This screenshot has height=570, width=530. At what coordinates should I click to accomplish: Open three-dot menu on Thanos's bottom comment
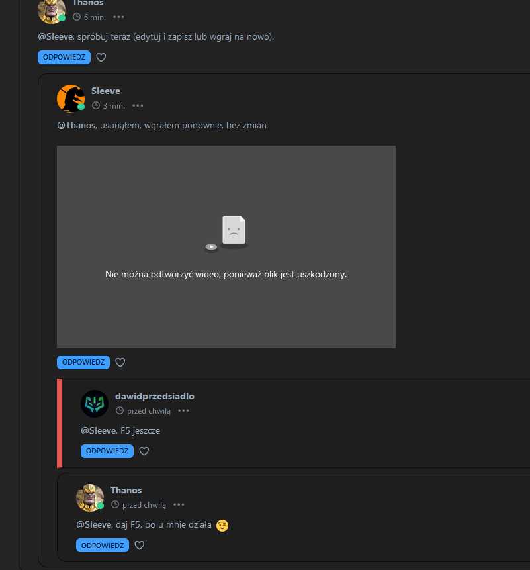(179, 505)
